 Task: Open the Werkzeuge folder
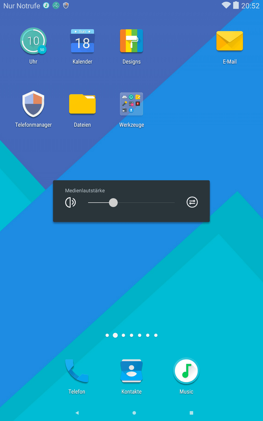(132, 104)
